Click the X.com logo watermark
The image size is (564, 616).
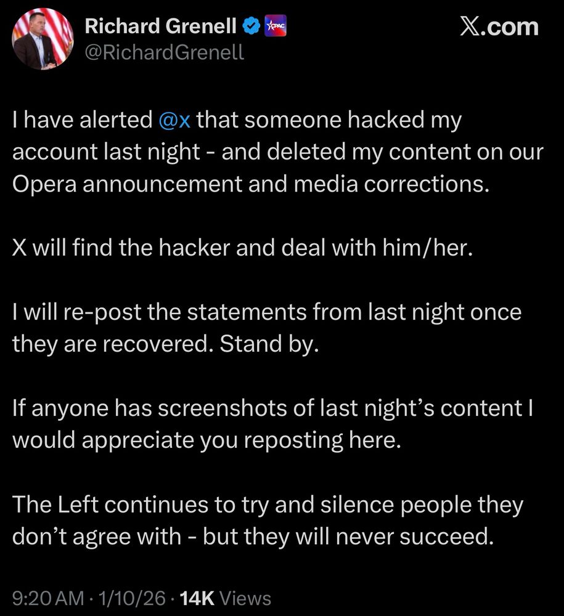click(x=499, y=26)
